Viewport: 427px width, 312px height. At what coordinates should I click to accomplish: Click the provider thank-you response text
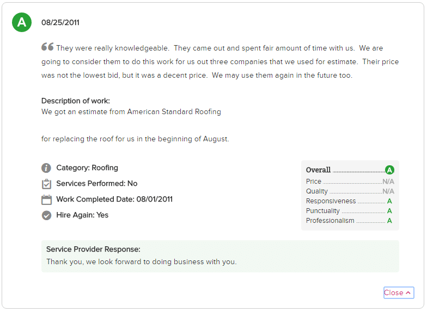click(x=142, y=262)
